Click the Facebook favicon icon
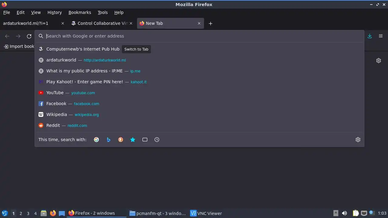 (41, 104)
